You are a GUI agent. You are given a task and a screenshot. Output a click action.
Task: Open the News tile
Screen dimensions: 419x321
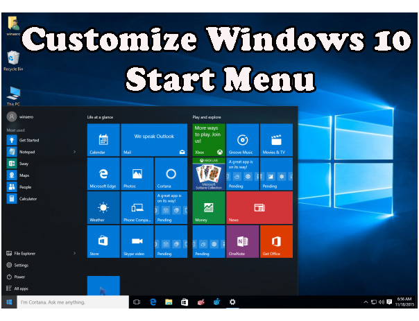click(x=259, y=208)
